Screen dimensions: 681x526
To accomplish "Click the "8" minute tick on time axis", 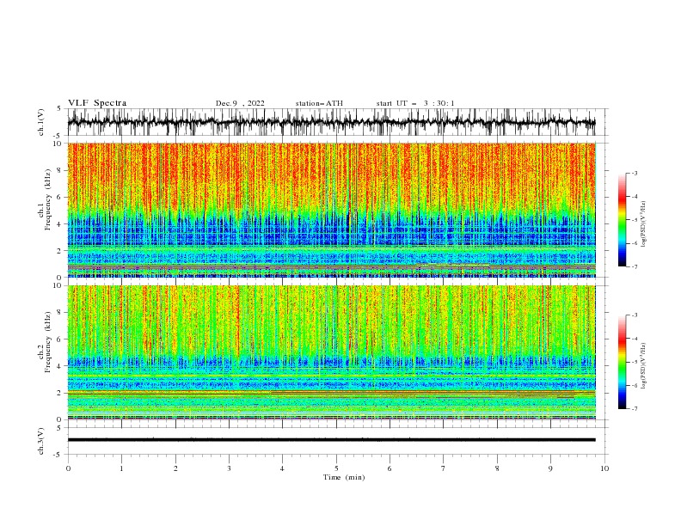I will [x=497, y=468].
